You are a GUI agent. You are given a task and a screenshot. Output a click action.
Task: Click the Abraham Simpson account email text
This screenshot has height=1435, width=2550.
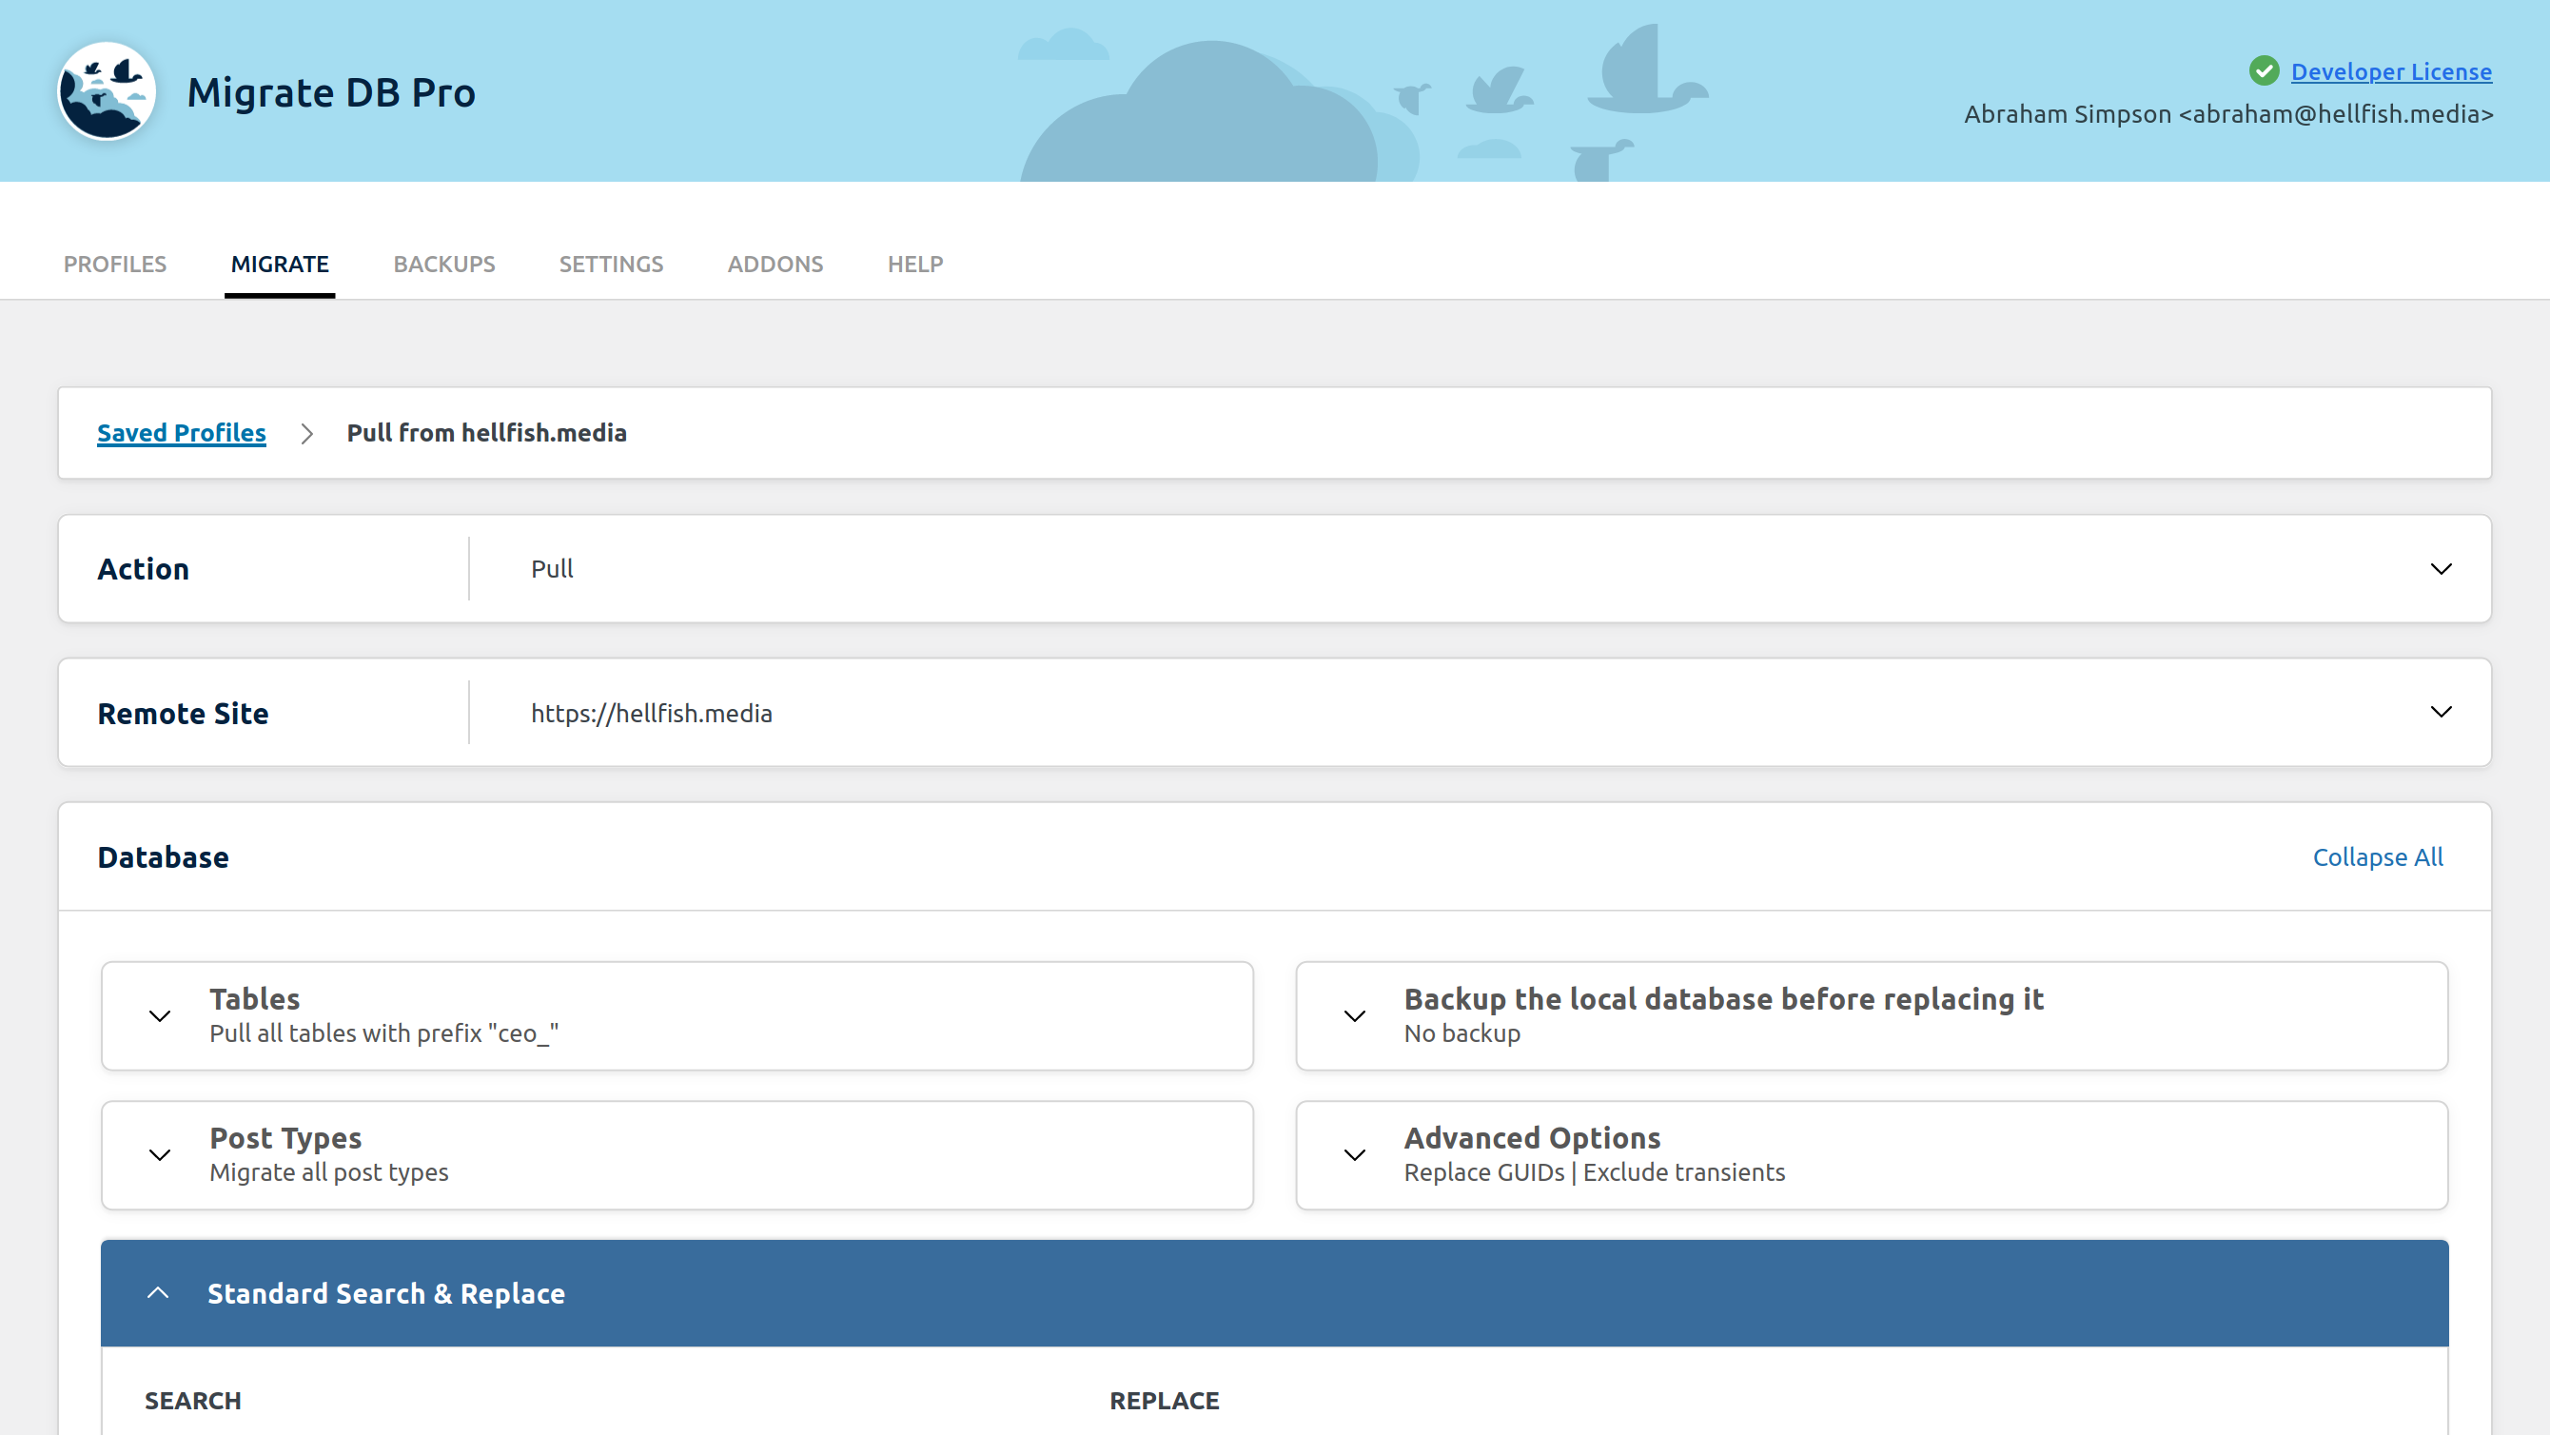(x=2228, y=114)
